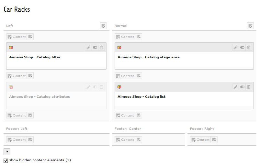Click wizard icon above Catalog filter
259x167 pixels.
click(30, 37)
